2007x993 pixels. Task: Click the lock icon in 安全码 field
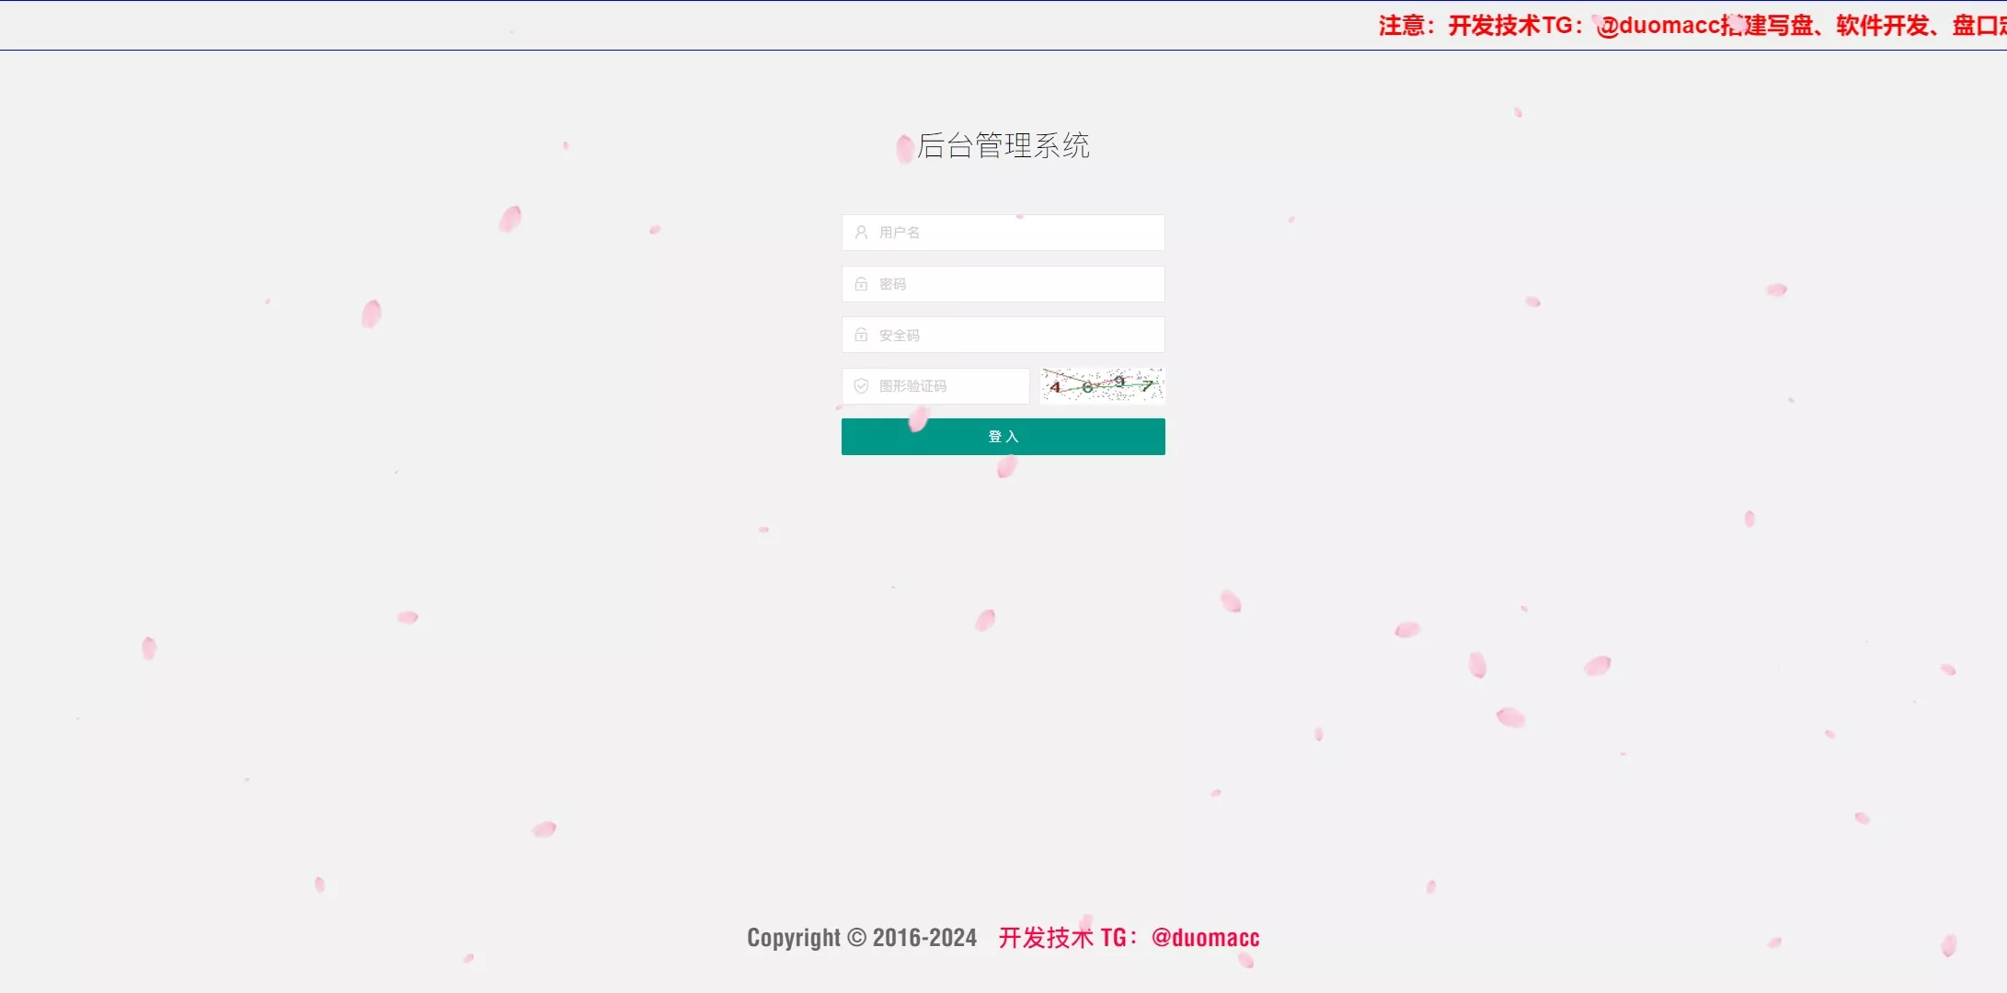coord(861,335)
